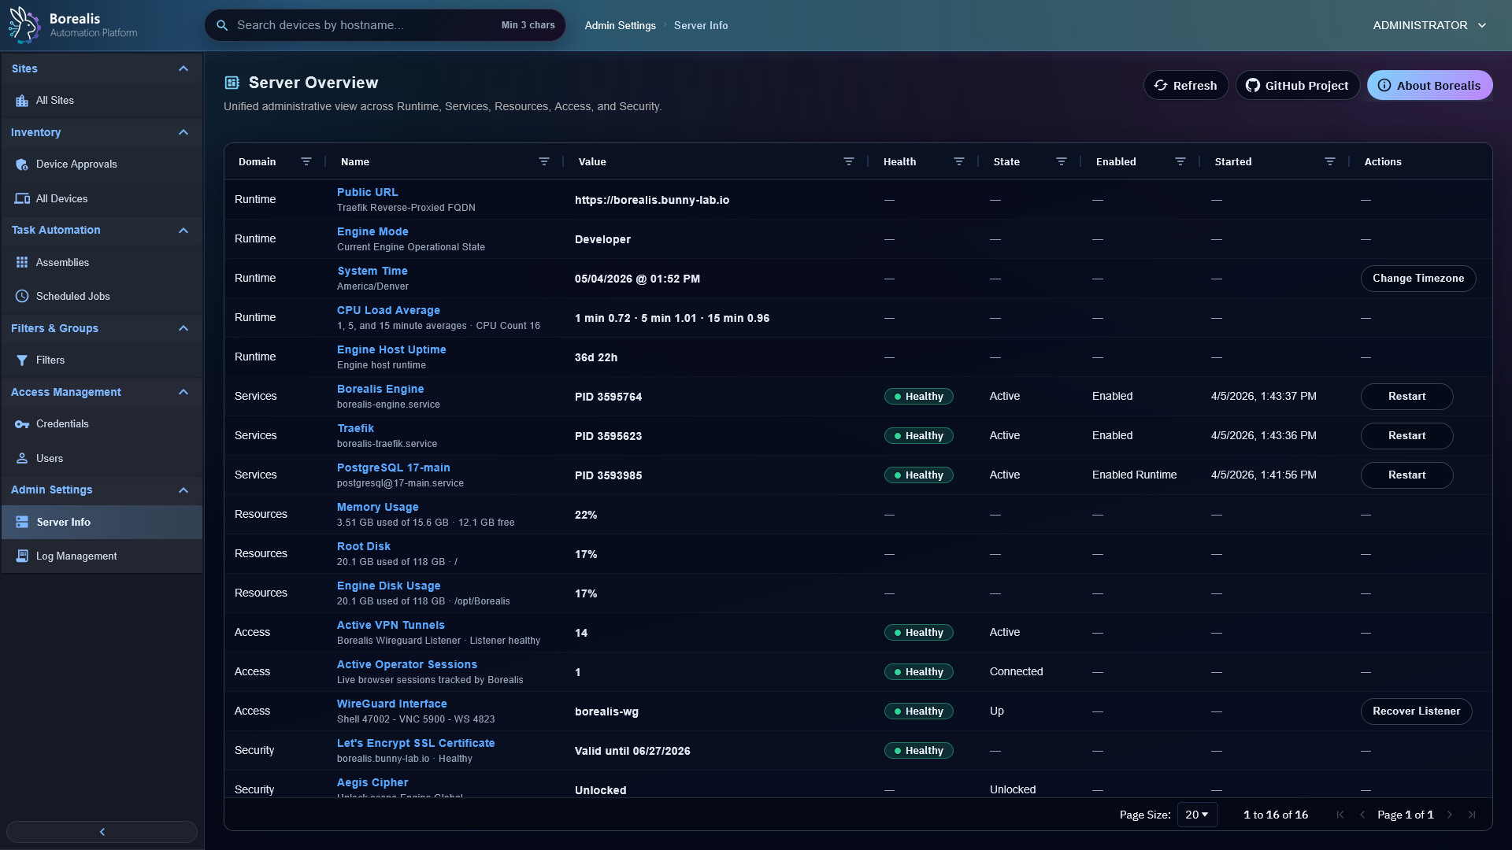The image size is (1512, 850).
Task: Click the Public URL name link
Action: [368, 192]
